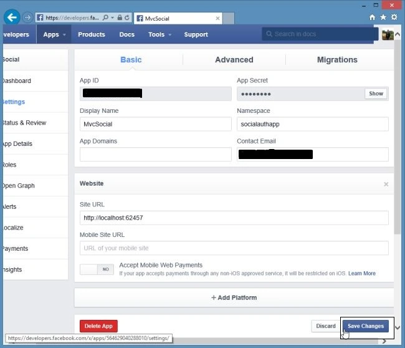
Task: Open Insights in the sidebar
Action: [x=36, y=269]
